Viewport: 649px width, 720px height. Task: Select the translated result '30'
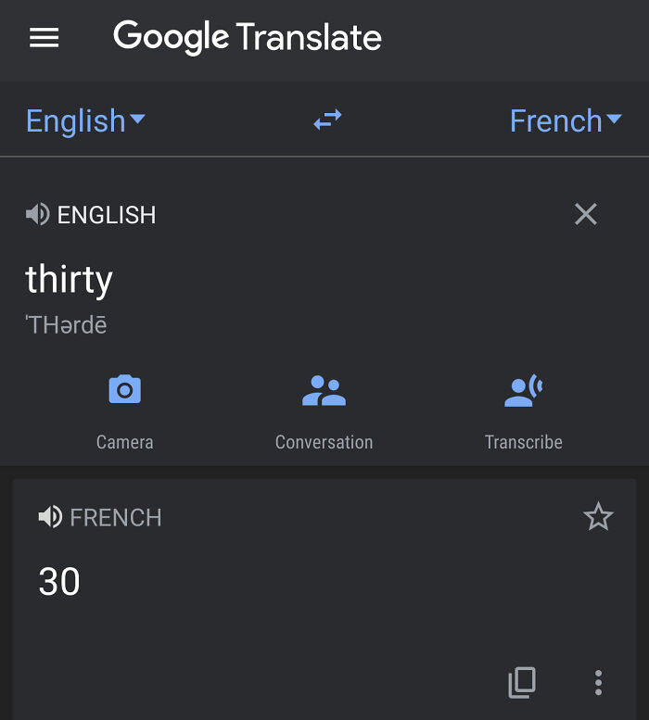[59, 581]
